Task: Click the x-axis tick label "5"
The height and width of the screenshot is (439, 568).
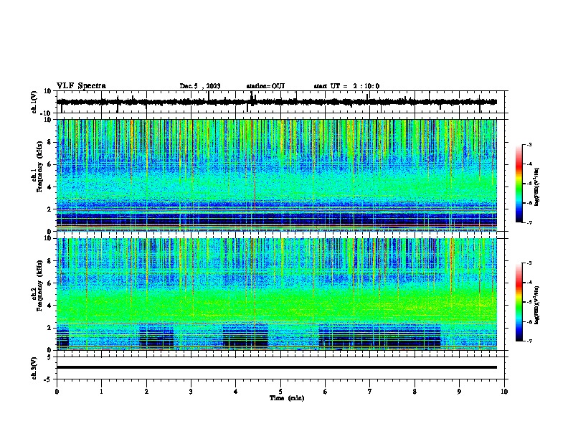Action: 280,392
